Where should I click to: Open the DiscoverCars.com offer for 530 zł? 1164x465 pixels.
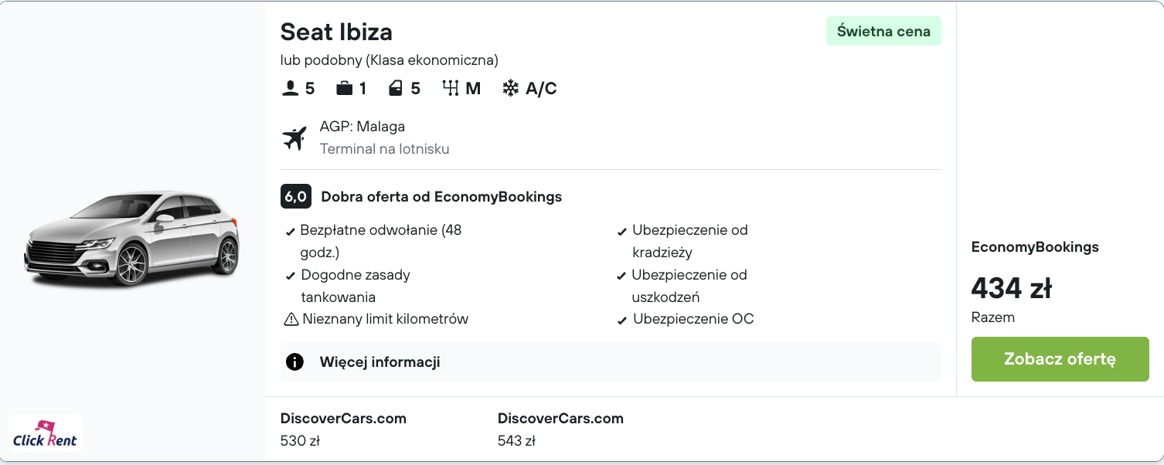[343, 429]
